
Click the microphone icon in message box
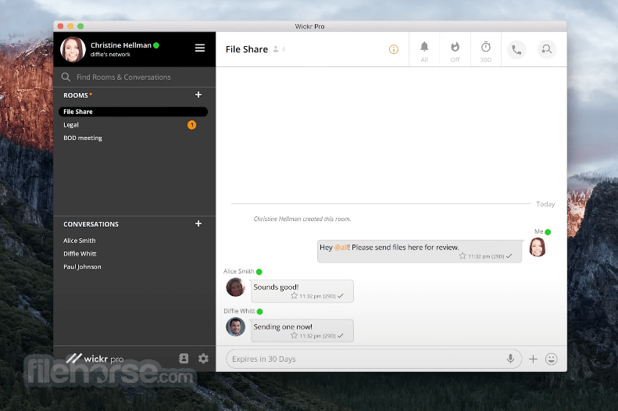(510, 359)
